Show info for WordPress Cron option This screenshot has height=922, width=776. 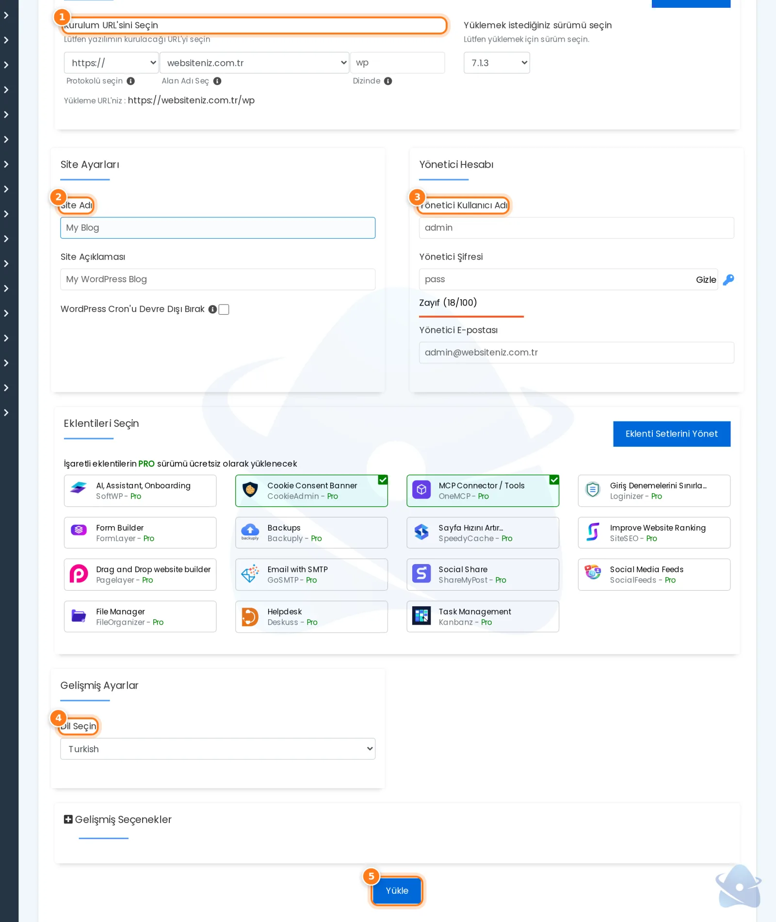pyautogui.click(x=212, y=309)
